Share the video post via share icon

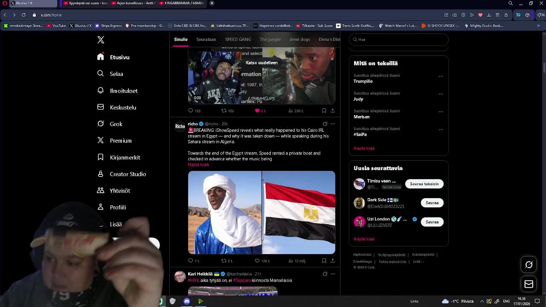(x=333, y=111)
